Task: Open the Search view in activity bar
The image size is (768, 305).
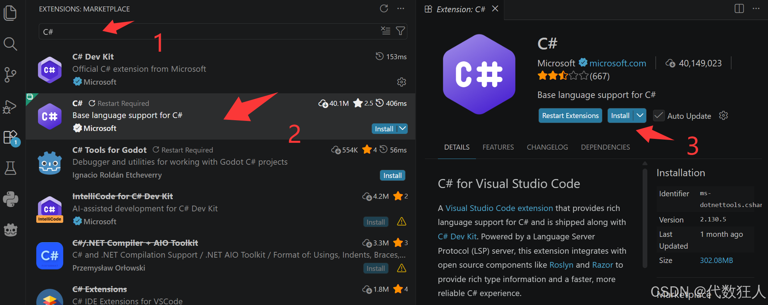Action: 10,44
